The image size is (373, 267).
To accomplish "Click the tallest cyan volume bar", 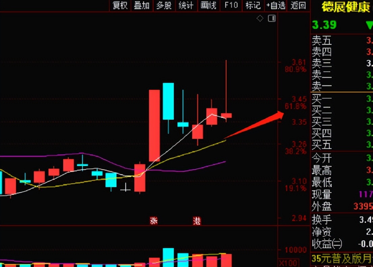I will pos(168,257).
